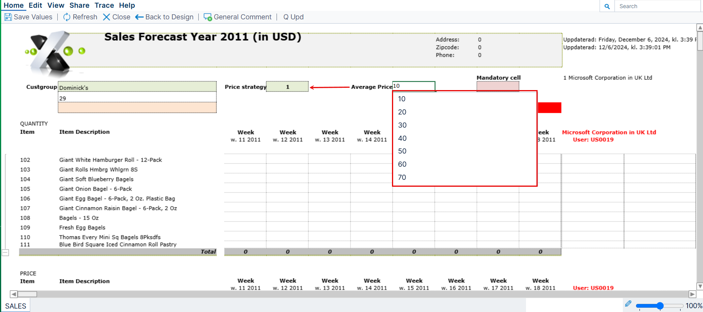703x312 pixels.
Task: Click the empty peach cell below 29
Action: coord(137,108)
